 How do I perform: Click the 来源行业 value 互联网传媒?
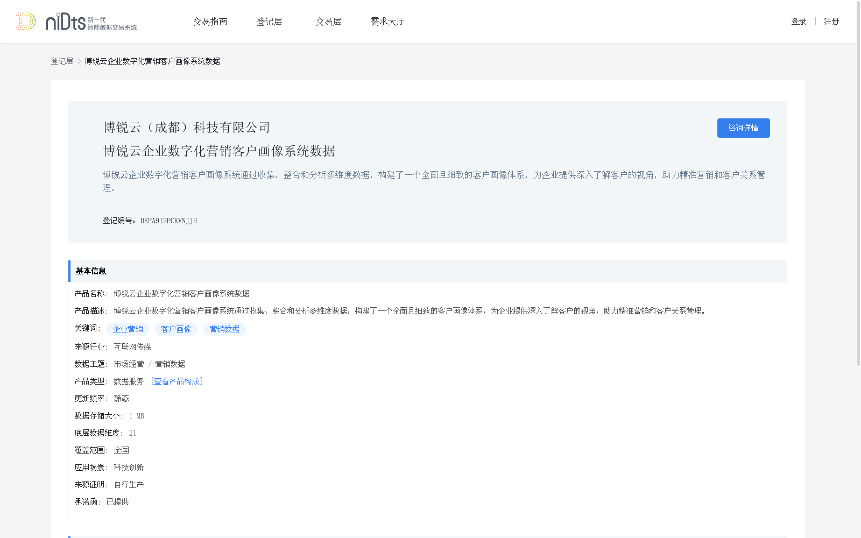(132, 347)
